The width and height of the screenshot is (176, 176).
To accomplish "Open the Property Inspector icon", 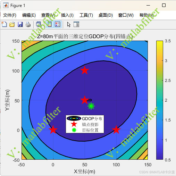I will pyautogui.click(x=76, y=24).
